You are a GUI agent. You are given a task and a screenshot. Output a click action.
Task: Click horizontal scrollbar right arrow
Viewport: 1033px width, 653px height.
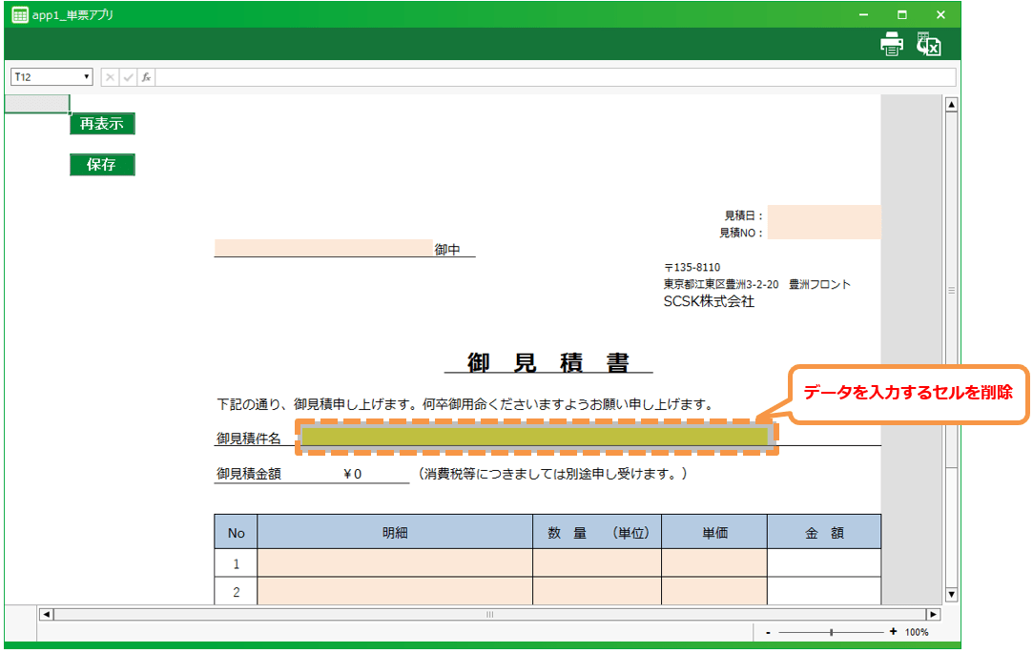point(933,614)
